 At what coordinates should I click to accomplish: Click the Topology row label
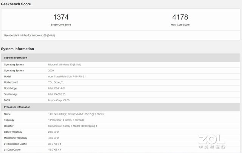point(9,120)
